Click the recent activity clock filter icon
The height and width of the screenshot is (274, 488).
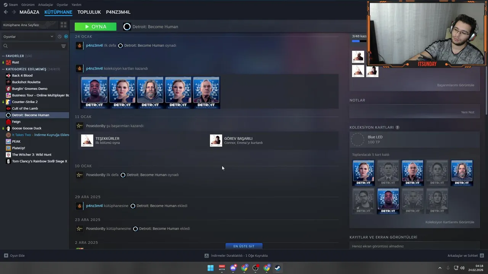(59, 37)
